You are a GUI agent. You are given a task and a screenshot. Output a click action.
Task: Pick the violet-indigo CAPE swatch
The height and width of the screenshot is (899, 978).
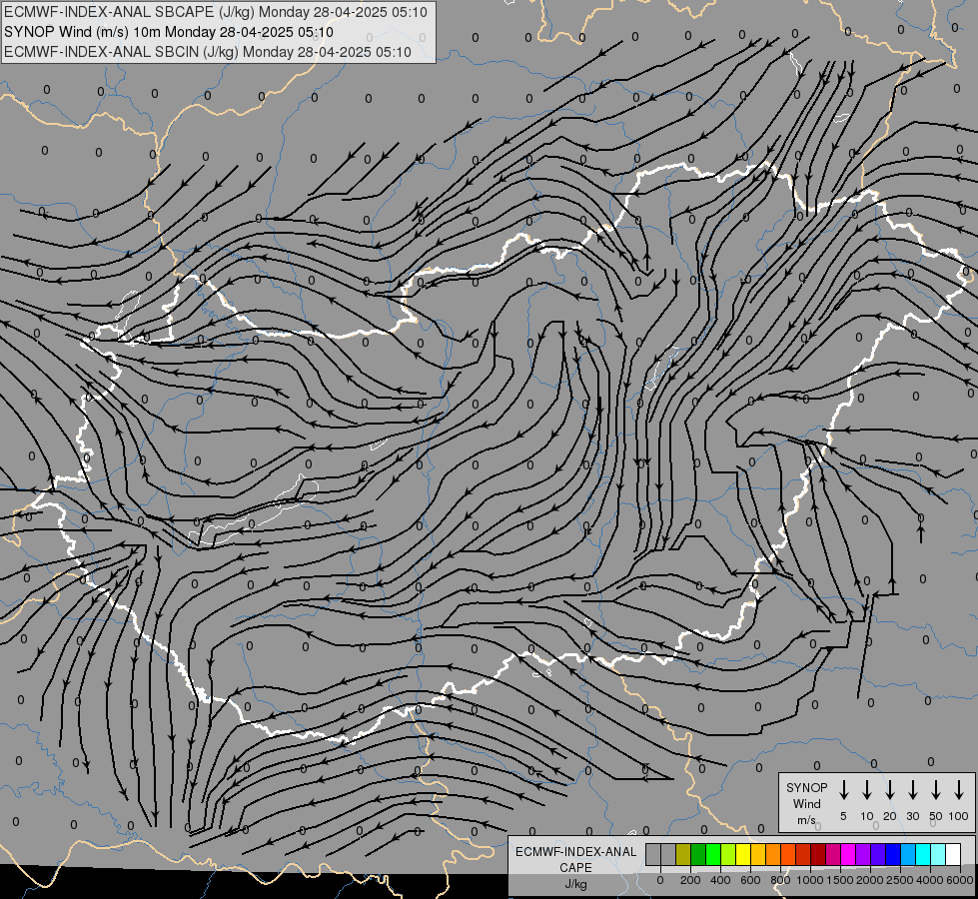pos(879,854)
